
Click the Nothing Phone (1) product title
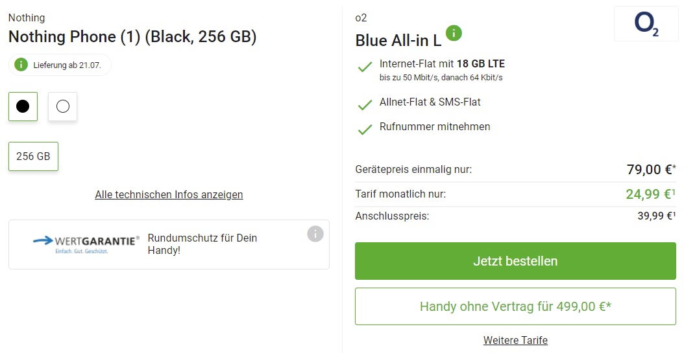pos(132,37)
